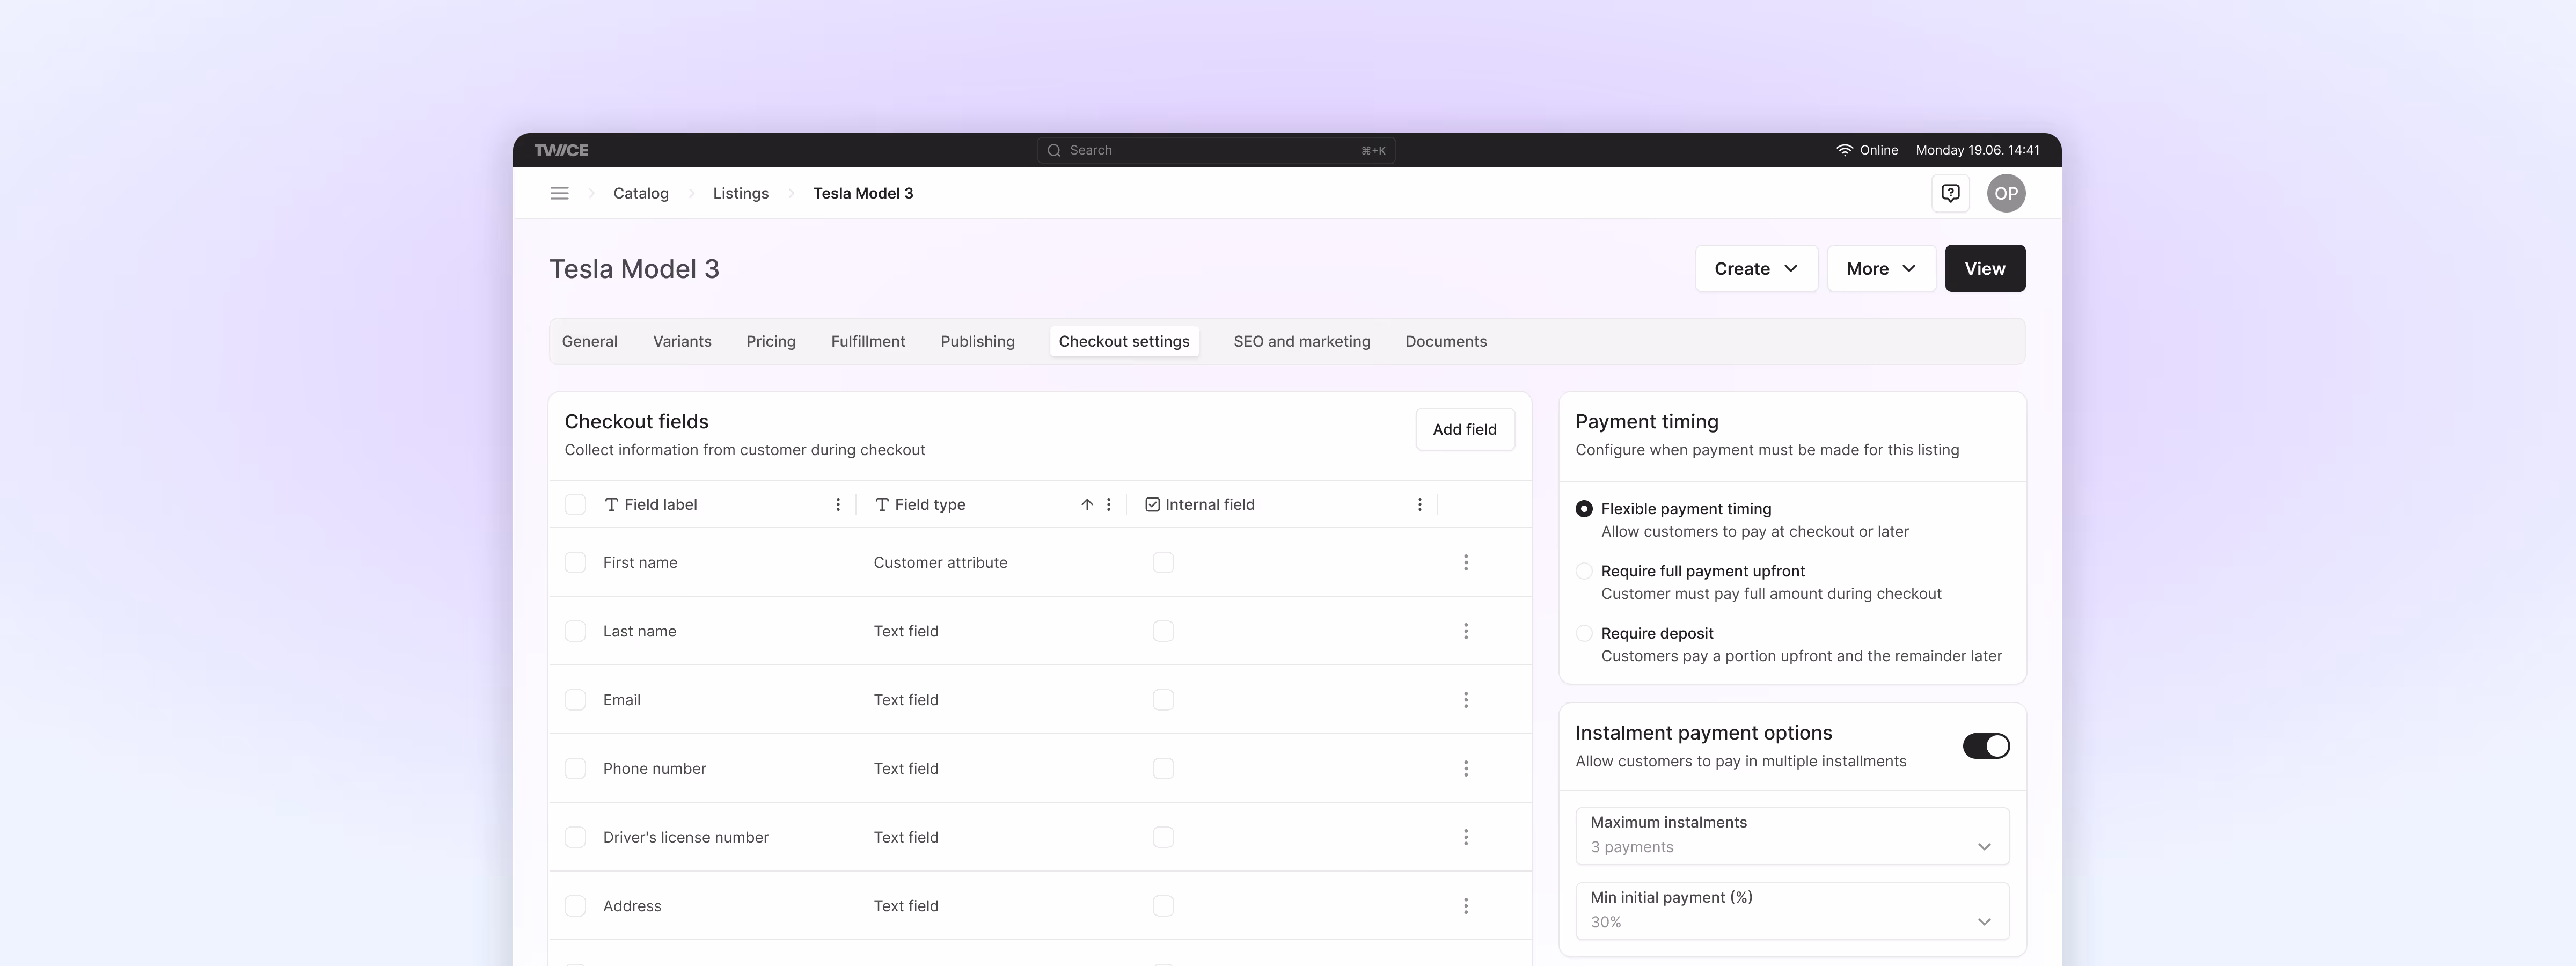
Task: Expand the Create dropdown button
Action: coord(1756,268)
